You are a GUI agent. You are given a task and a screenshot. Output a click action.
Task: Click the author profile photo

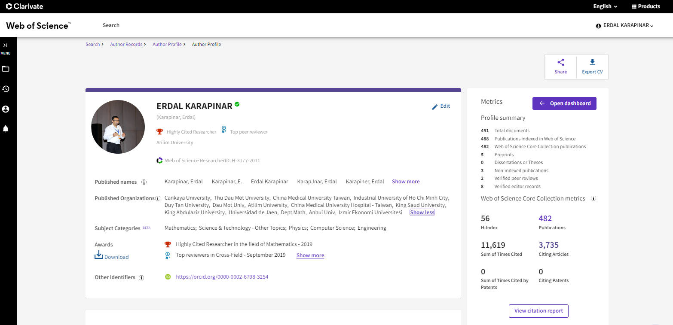[118, 127]
